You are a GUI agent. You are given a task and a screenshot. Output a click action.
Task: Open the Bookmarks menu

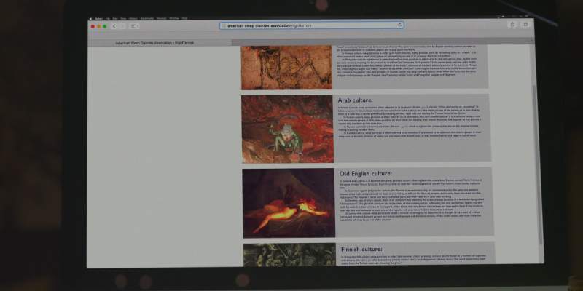pos(147,19)
